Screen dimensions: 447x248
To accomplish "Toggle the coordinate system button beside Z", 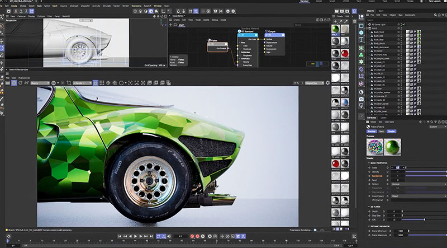I will 32,11.
